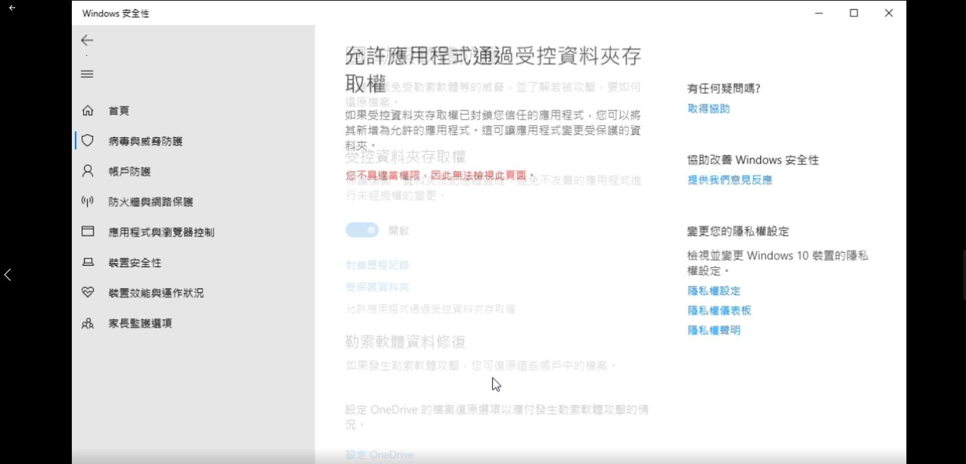Open 裝置效能與運作狀況 heart icon

88,293
